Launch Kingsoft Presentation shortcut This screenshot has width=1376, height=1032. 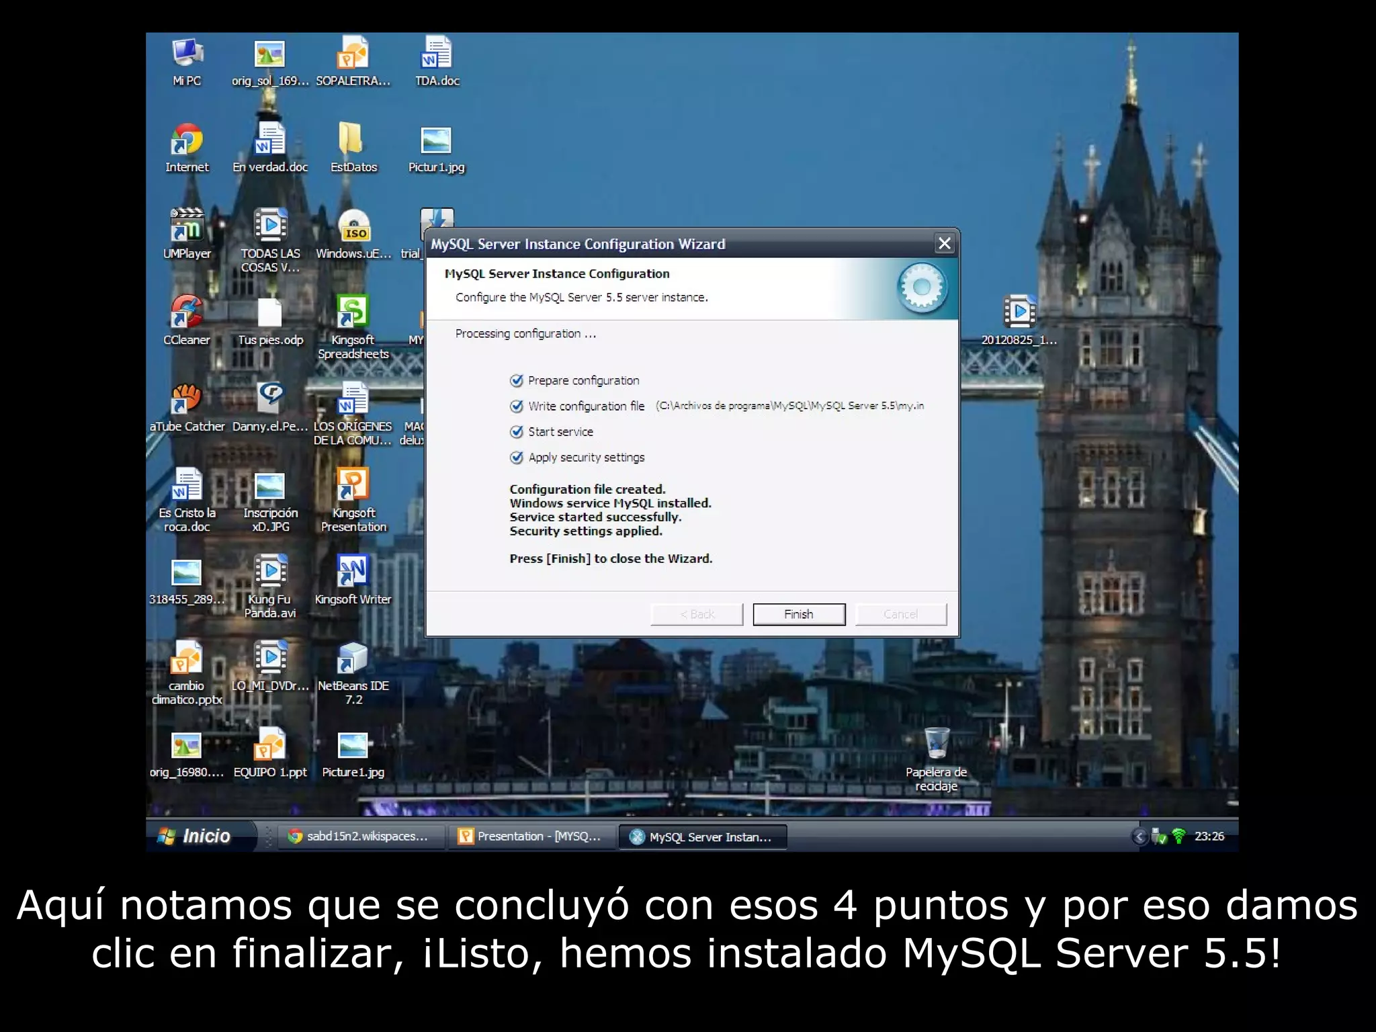[353, 501]
